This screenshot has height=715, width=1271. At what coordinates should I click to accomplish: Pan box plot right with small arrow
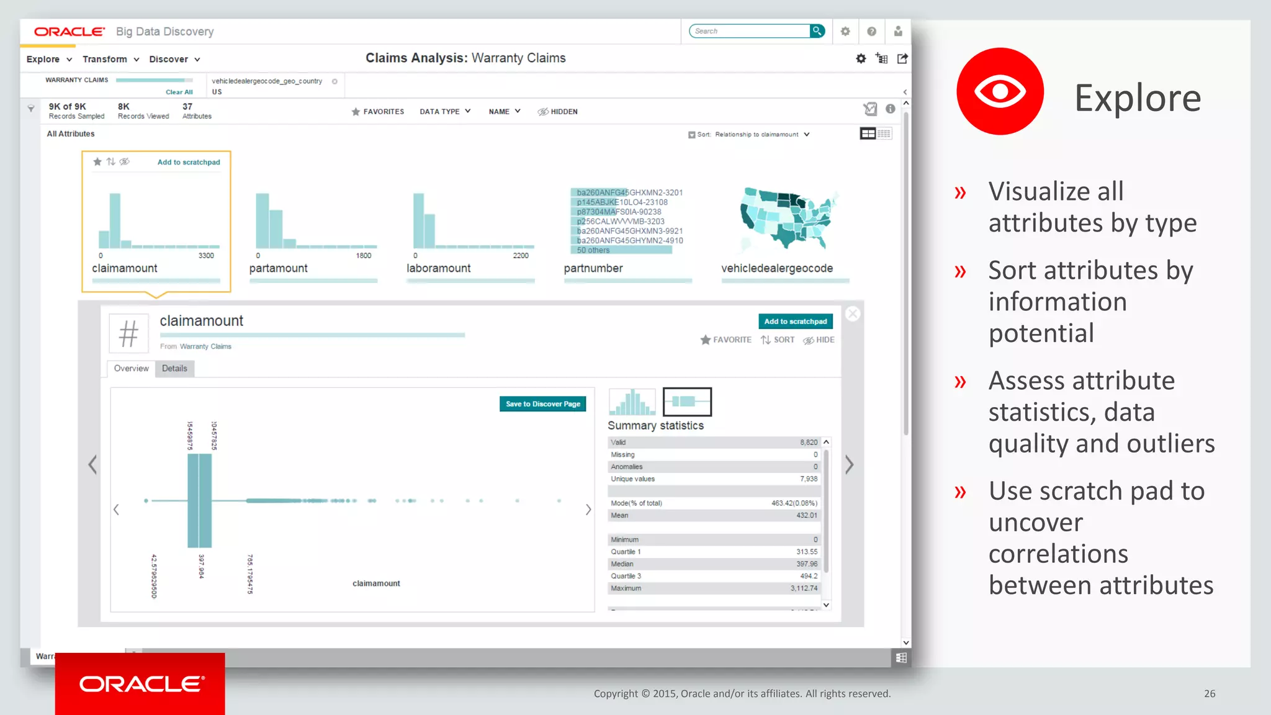588,510
